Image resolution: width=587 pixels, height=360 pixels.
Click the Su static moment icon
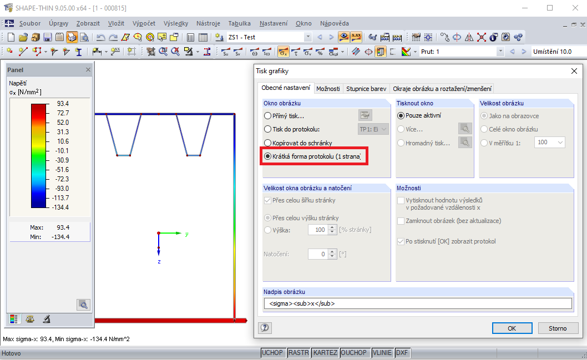pos(225,52)
